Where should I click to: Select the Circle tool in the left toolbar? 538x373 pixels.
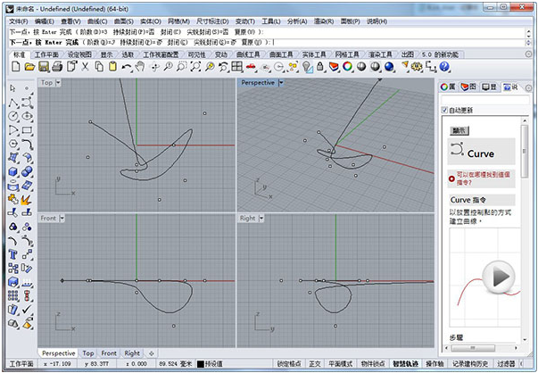coord(13,116)
